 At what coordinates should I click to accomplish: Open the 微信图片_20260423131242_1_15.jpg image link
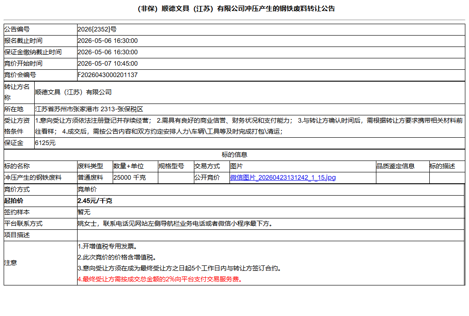click(x=283, y=177)
